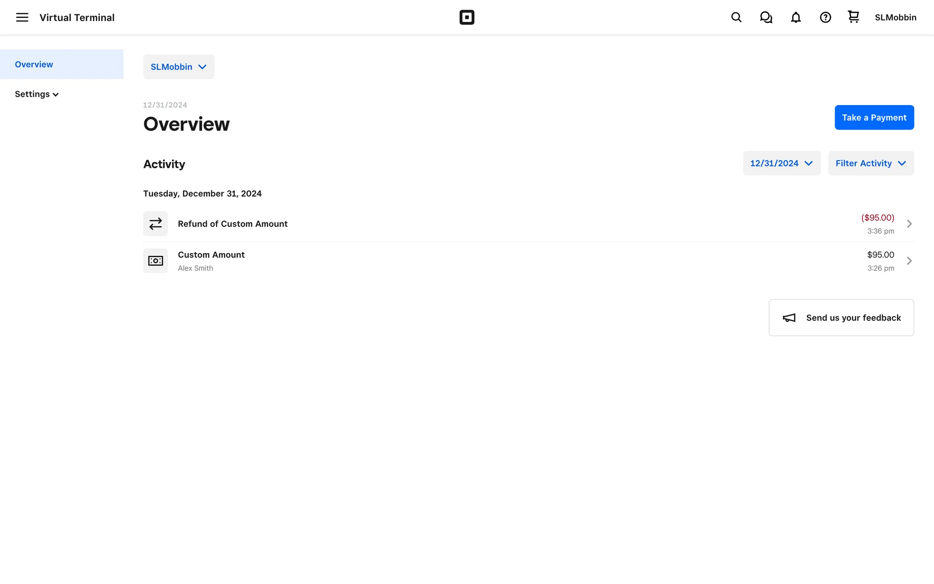The height and width of the screenshot is (584, 934).
Task: Select Overview in the sidebar
Action: 34,64
